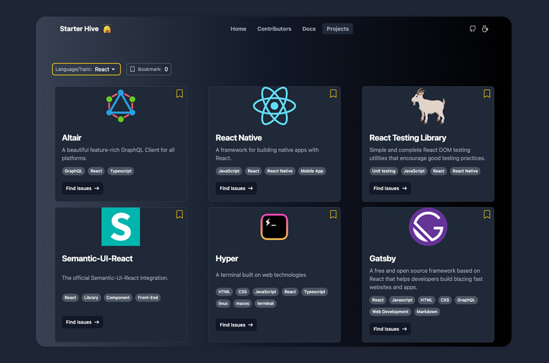Viewport: 549px width, 363px height.
Task: Click the Semantic-UI-React title
Action: (x=97, y=259)
